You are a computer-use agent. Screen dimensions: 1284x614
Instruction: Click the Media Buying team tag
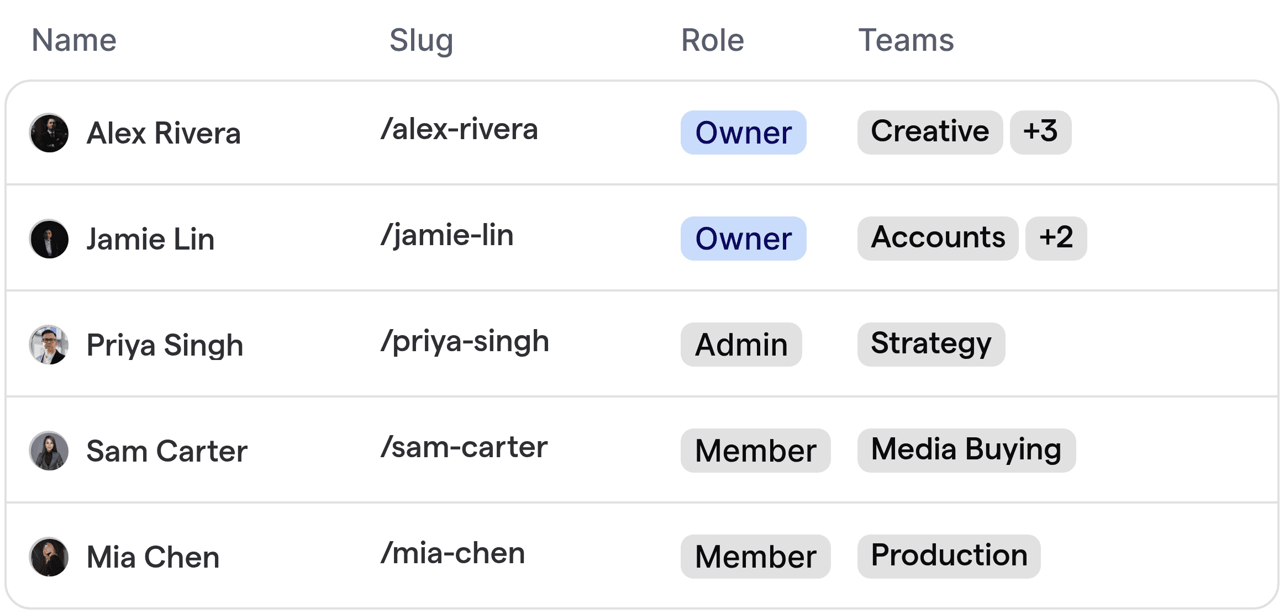[x=966, y=451]
